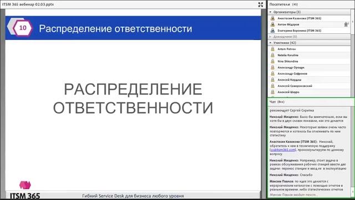Image resolution: width=355 pixels, height=200 pixels.
Task: Click host icon beside Анастасия Казакова (ITSM 365)
Action: pos(272,18)
